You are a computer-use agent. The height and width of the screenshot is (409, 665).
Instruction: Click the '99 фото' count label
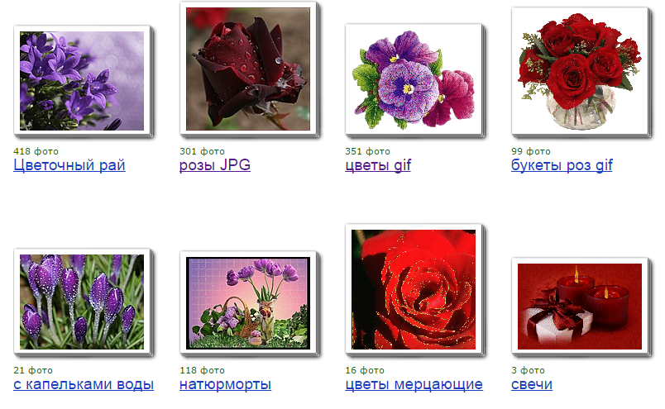(531, 151)
